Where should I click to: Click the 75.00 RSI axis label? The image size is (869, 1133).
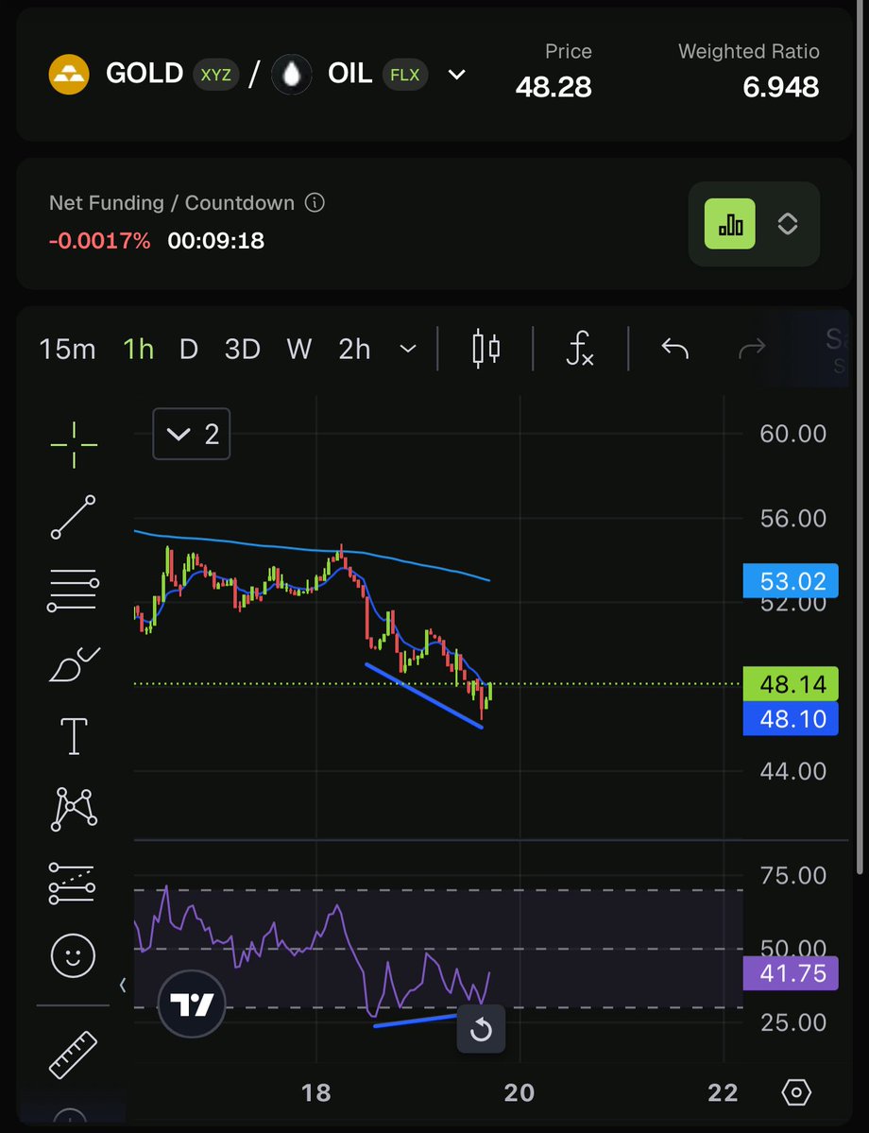pyautogui.click(x=793, y=875)
